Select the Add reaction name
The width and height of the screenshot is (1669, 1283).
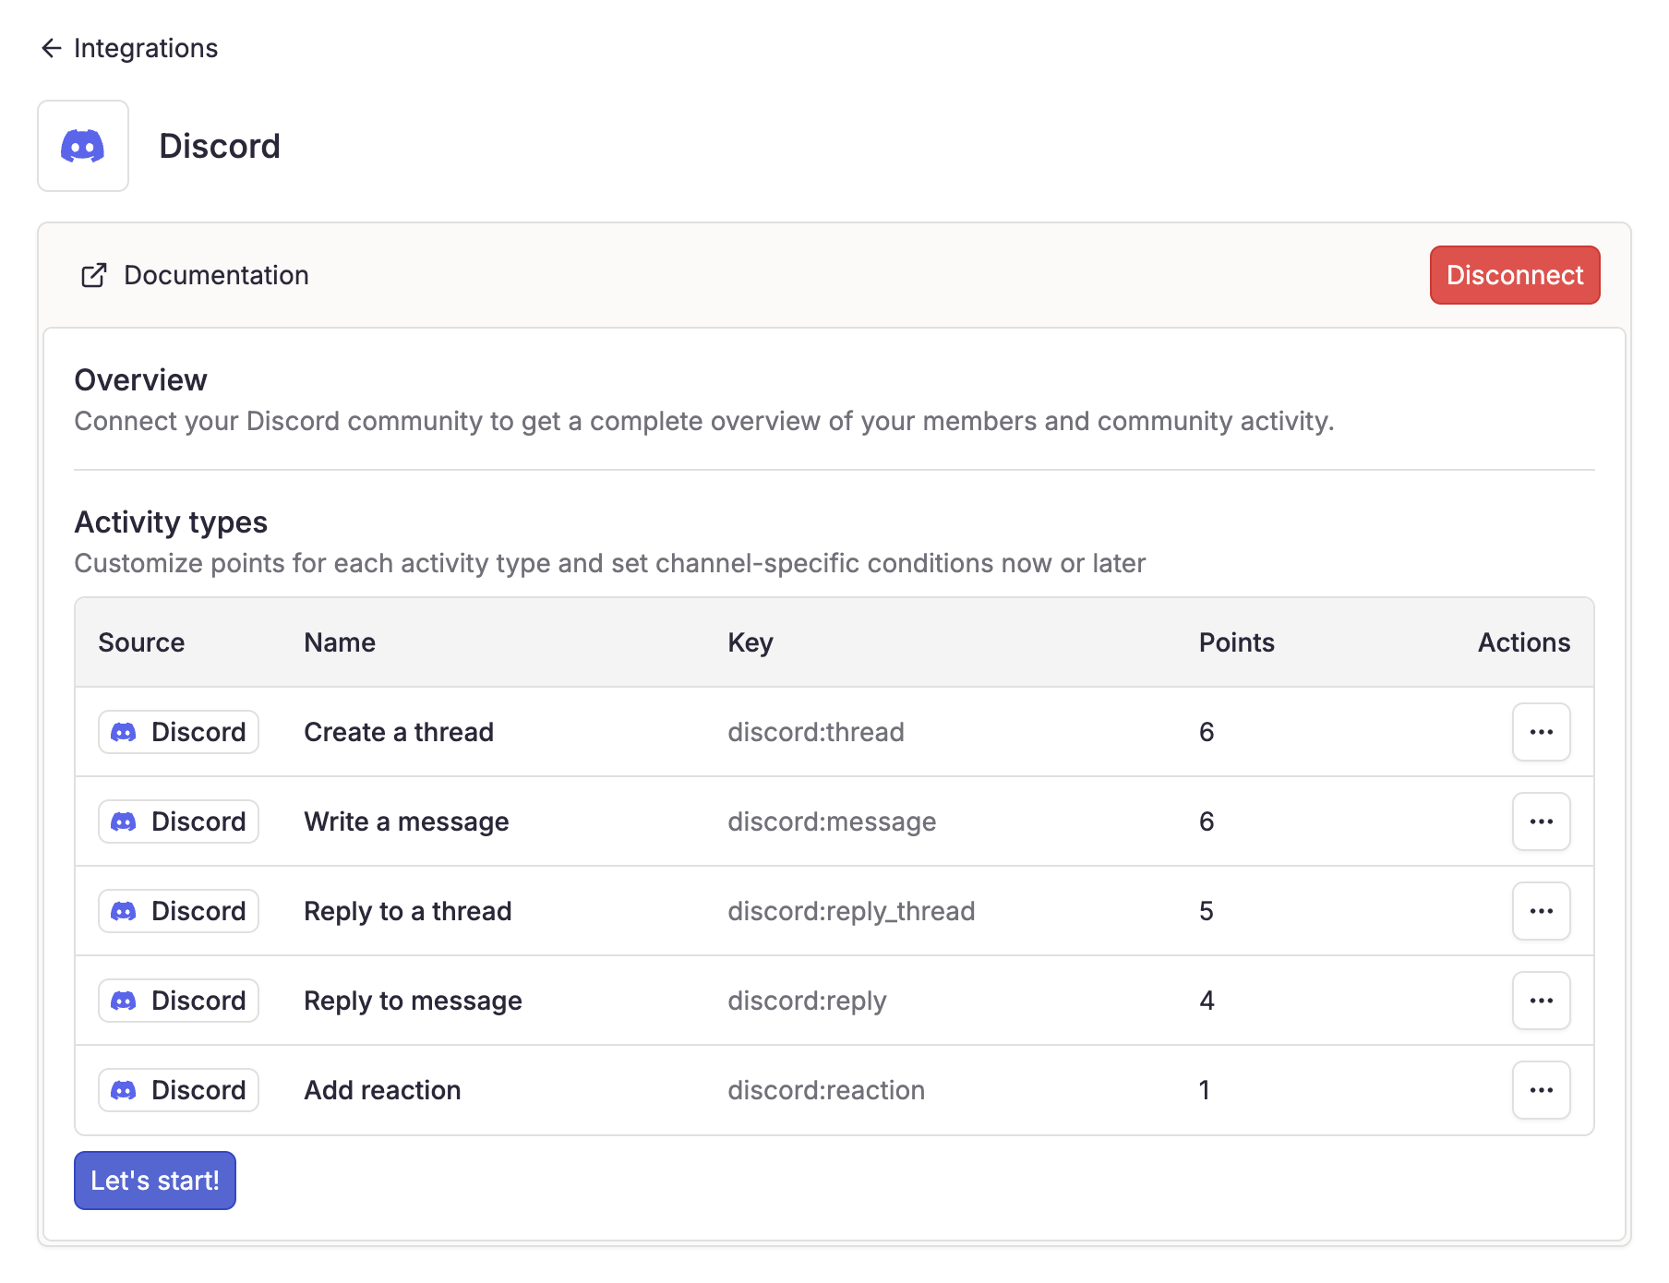click(x=382, y=1090)
